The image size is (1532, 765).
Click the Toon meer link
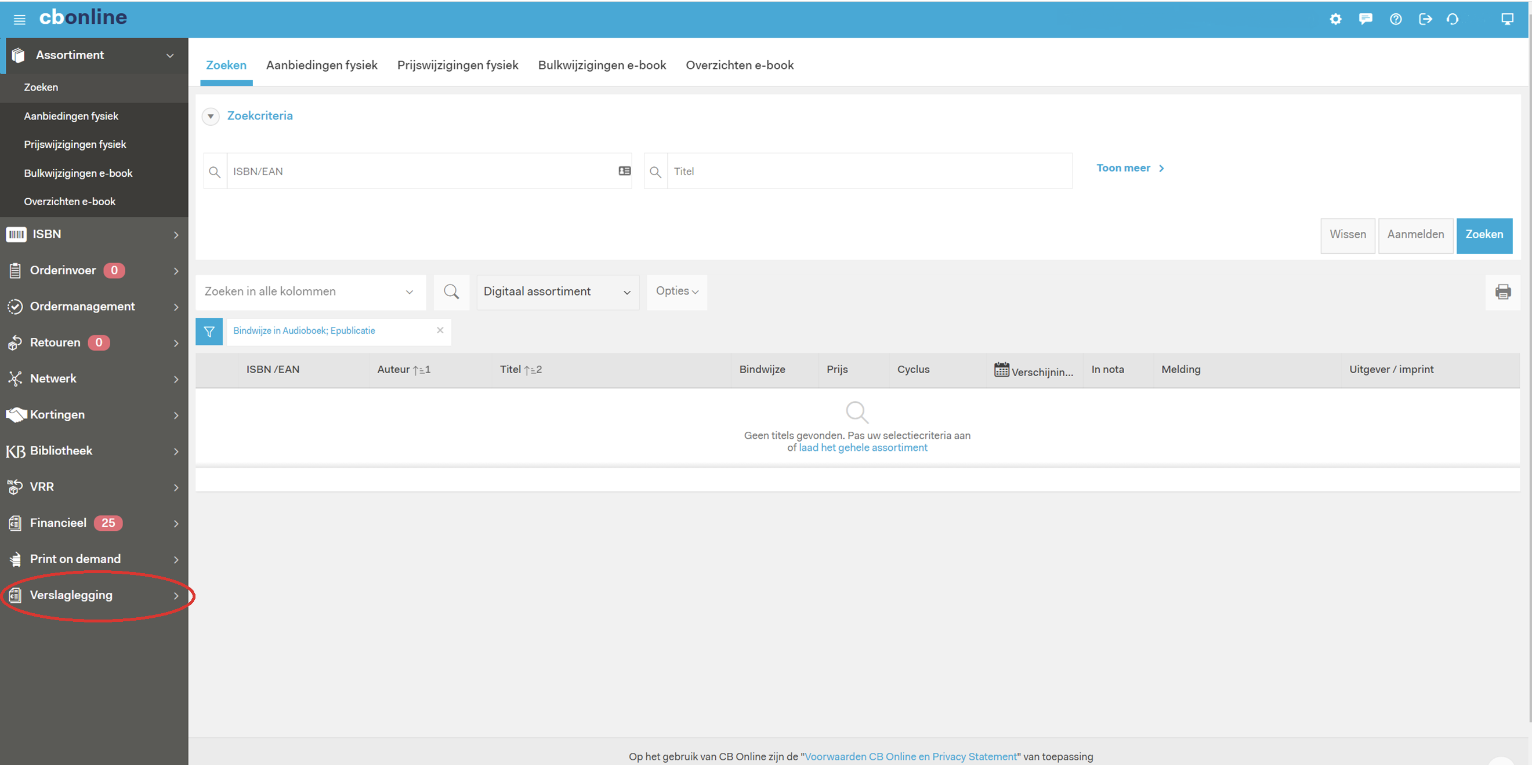point(1130,169)
